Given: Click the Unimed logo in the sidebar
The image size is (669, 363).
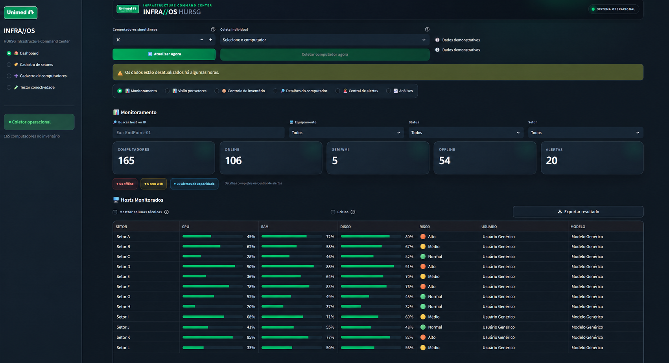Looking at the screenshot, I should click(x=20, y=13).
